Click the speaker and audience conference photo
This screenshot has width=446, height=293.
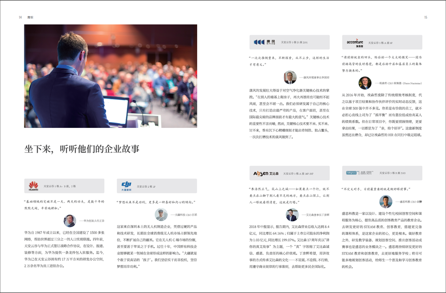coord(111,76)
